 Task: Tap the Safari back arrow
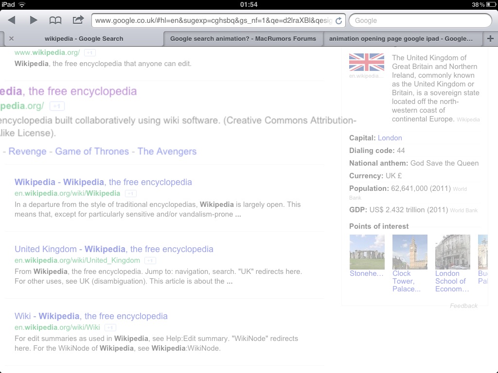pyautogui.click(x=12, y=20)
